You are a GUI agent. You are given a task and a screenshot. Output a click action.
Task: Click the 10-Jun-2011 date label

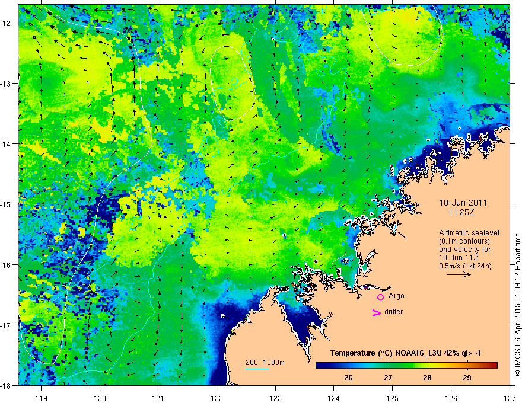(x=463, y=203)
